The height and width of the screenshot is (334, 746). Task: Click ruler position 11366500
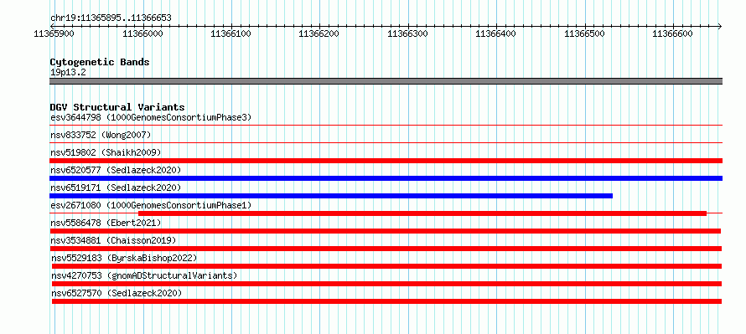tap(584, 33)
